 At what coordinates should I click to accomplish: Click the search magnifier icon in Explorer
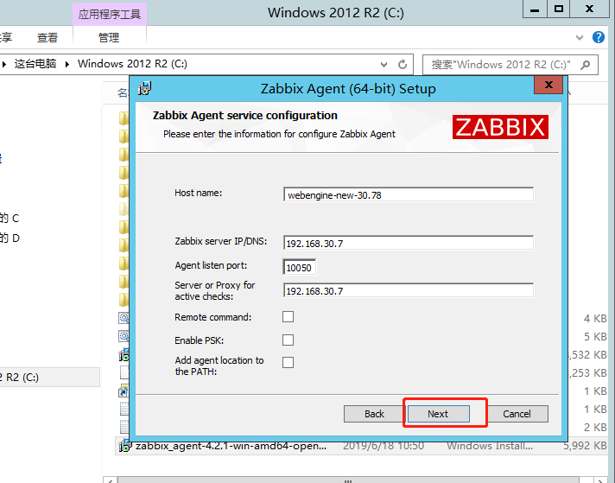tap(585, 64)
